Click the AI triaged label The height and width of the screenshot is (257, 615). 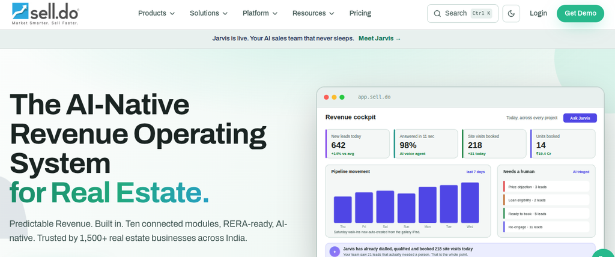pos(581,172)
